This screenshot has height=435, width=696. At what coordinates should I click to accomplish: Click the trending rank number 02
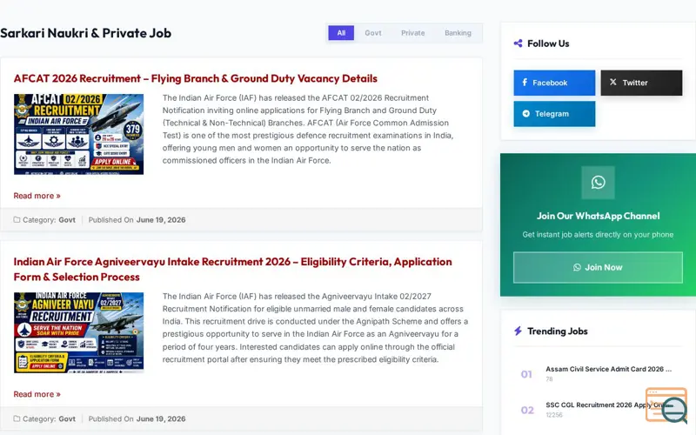coord(527,410)
